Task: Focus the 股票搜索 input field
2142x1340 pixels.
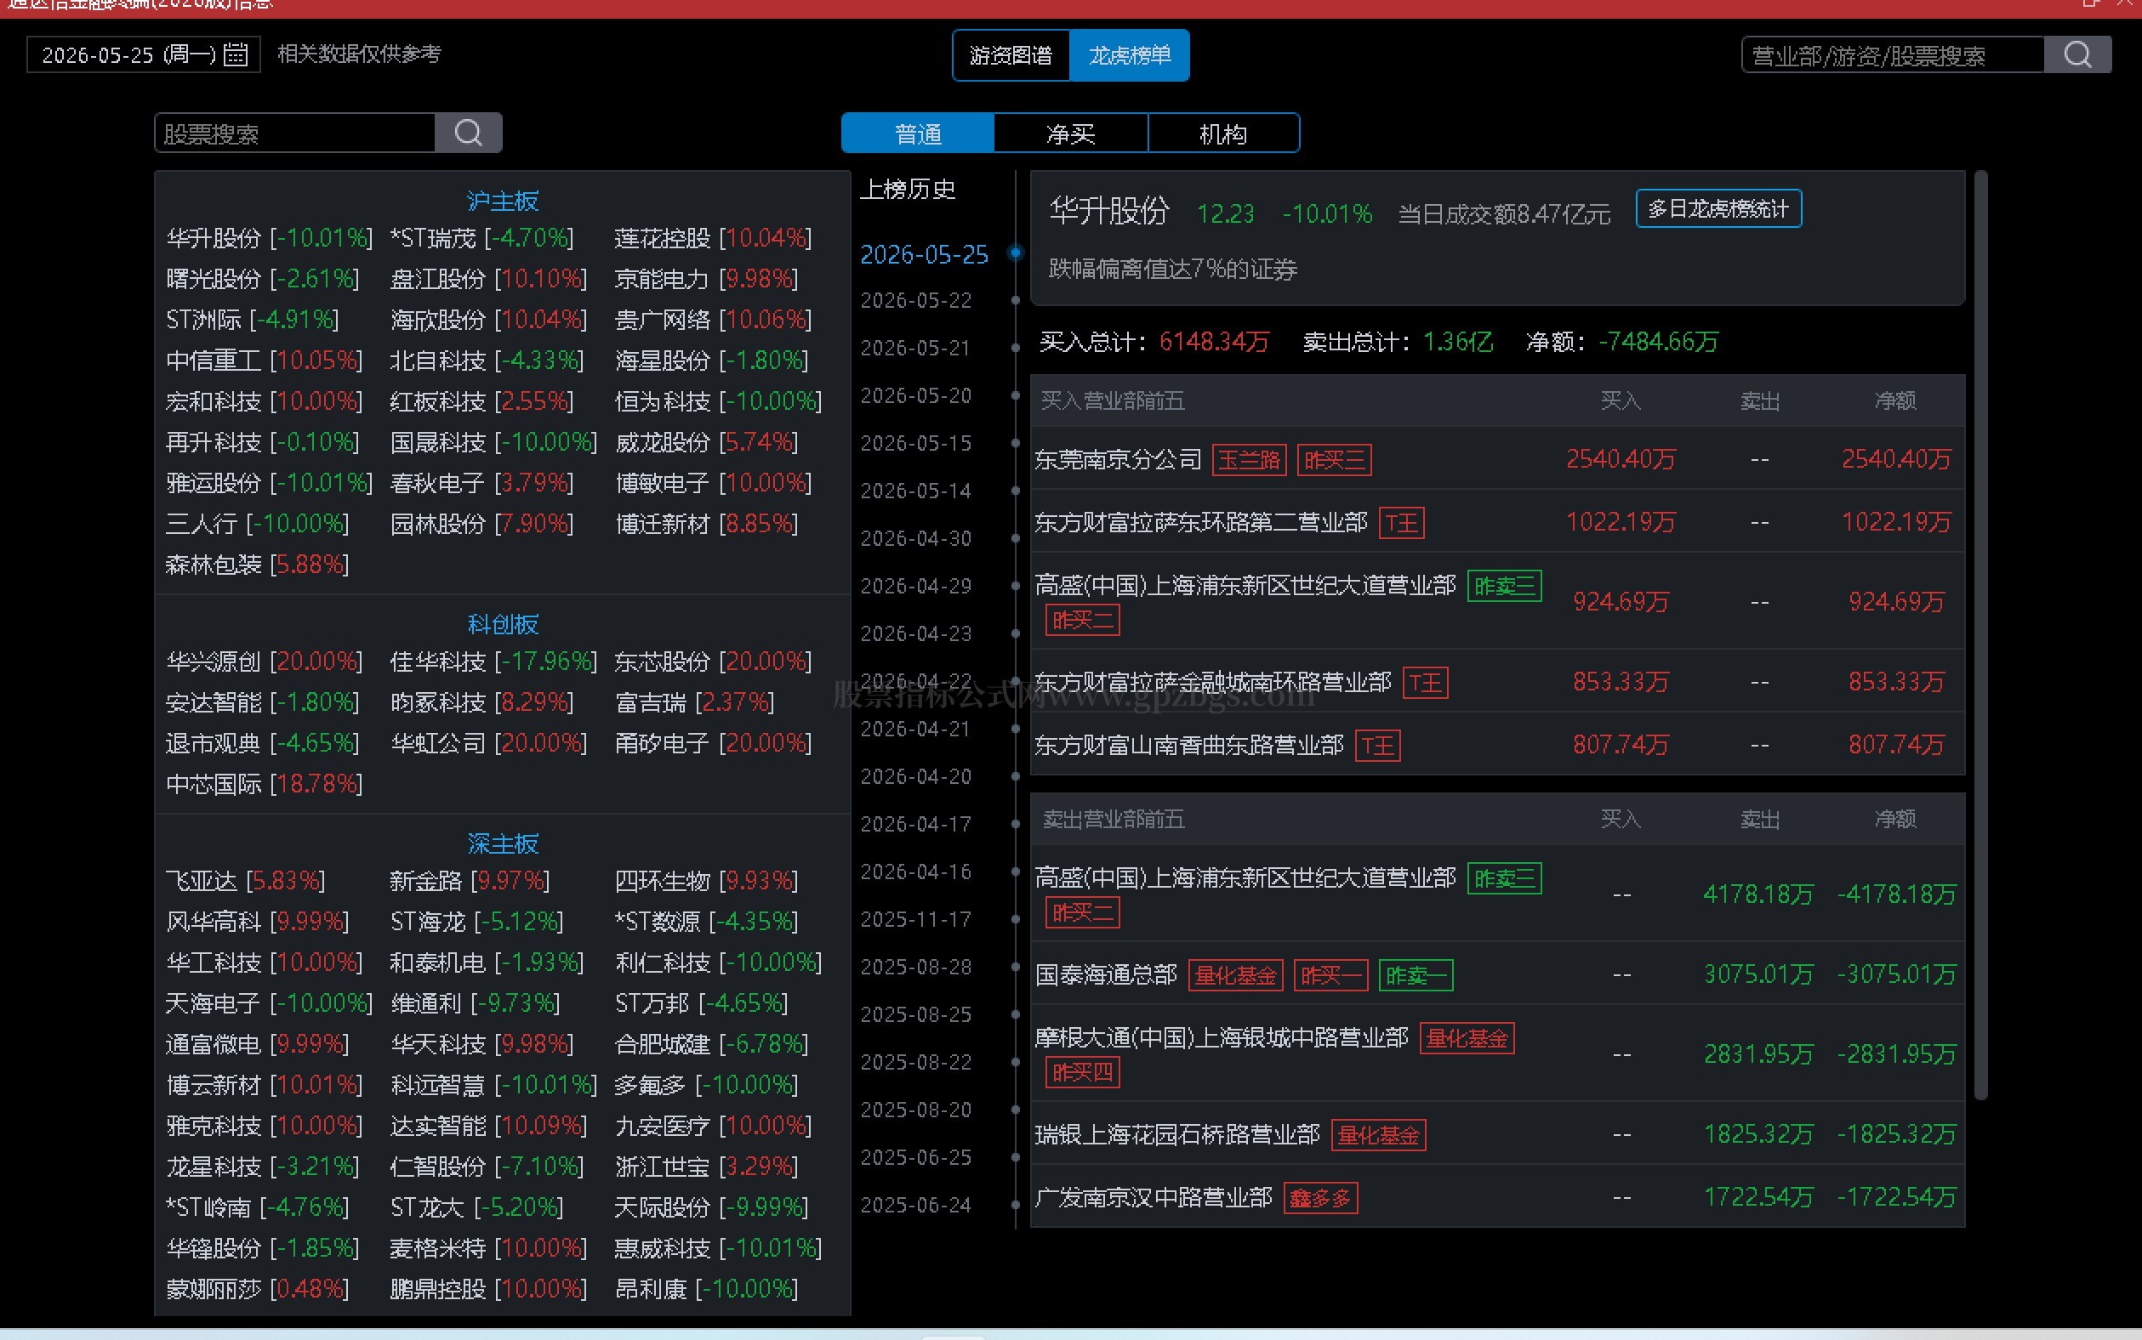Action: [x=295, y=133]
